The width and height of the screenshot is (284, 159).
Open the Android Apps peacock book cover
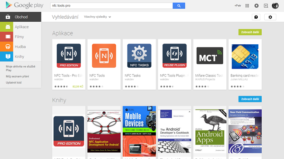coord(210,131)
